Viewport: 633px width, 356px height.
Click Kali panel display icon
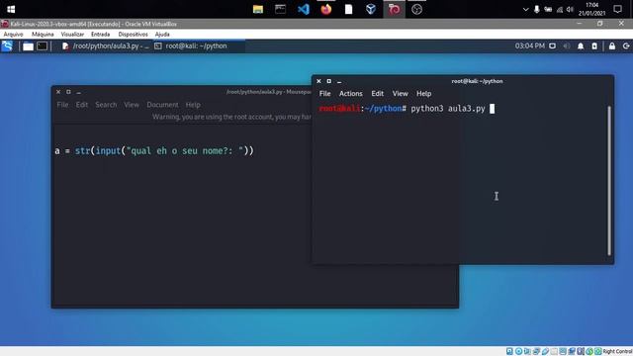click(552, 46)
